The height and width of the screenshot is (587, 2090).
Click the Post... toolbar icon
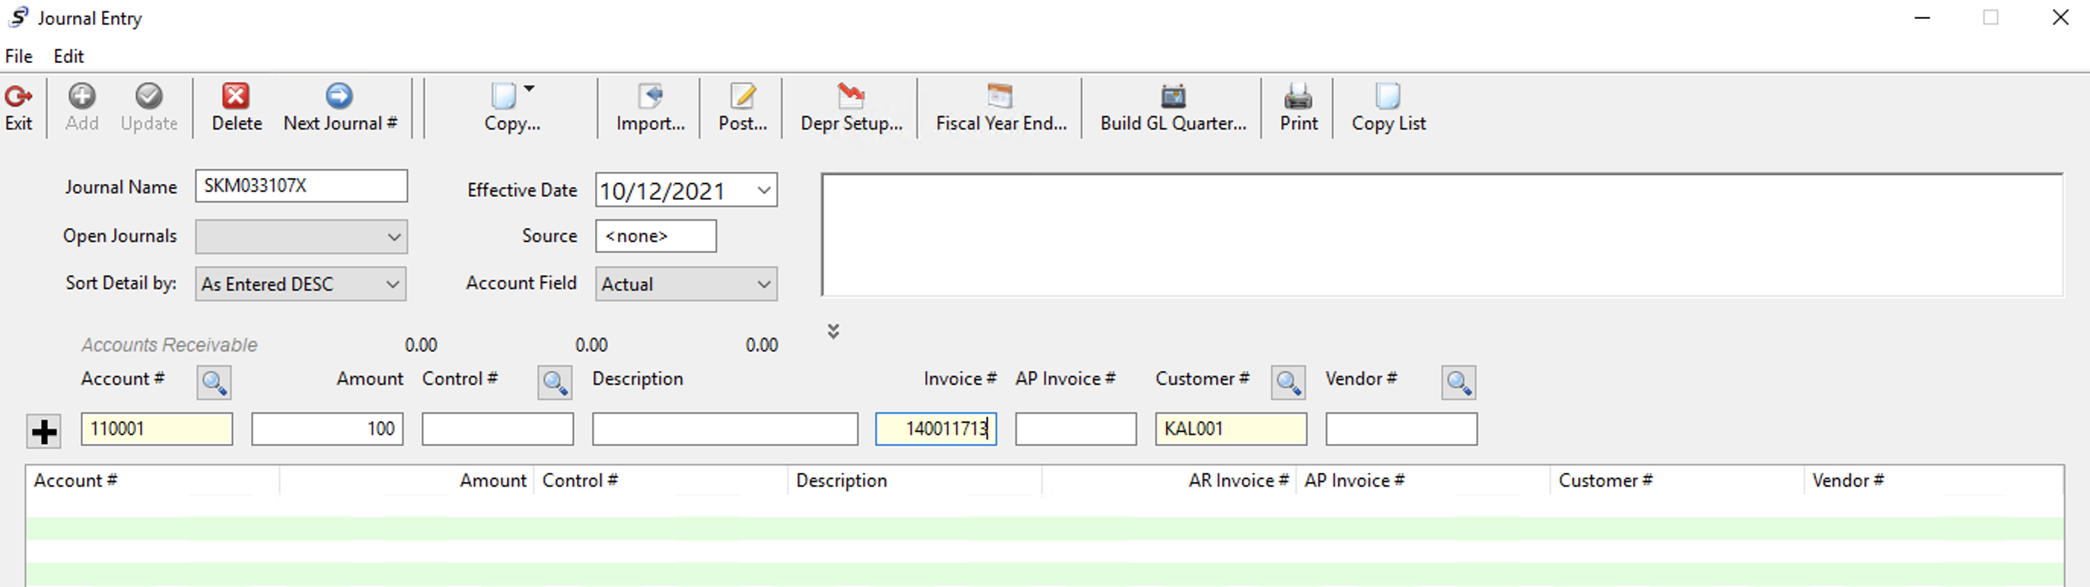742,97
